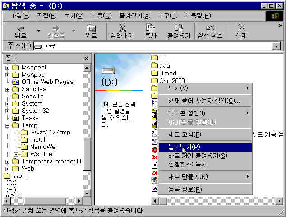This screenshot has height=217, width=286.
Task: Click the 잘라내기 (Cut) scissors icon
Action: click(x=122, y=28)
